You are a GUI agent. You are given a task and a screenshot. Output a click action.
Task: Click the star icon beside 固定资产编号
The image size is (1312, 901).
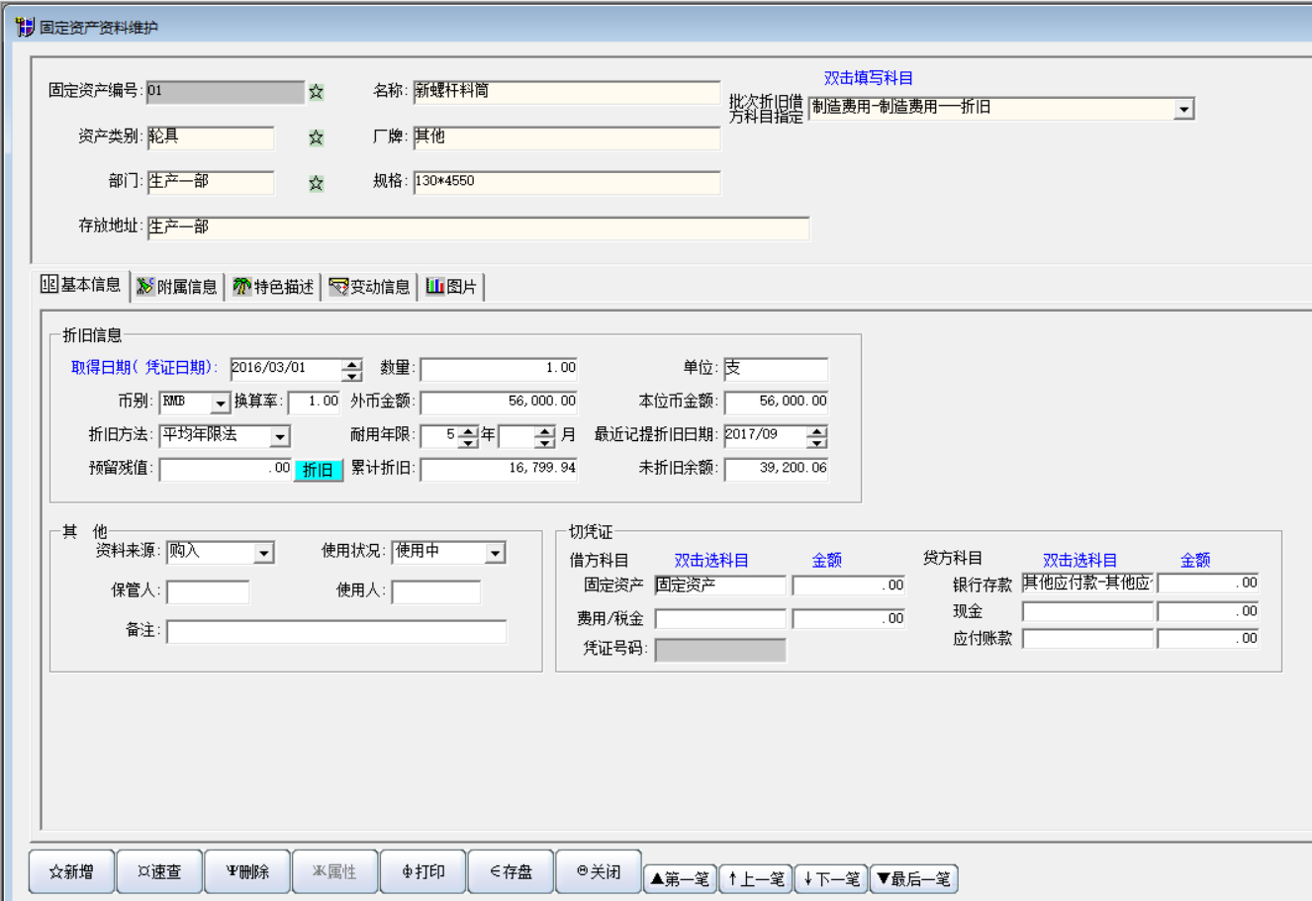[x=316, y=92]
